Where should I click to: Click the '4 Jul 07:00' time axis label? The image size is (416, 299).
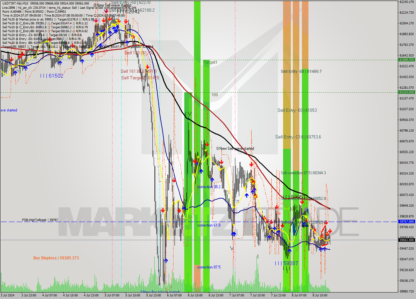click(50, 295)
